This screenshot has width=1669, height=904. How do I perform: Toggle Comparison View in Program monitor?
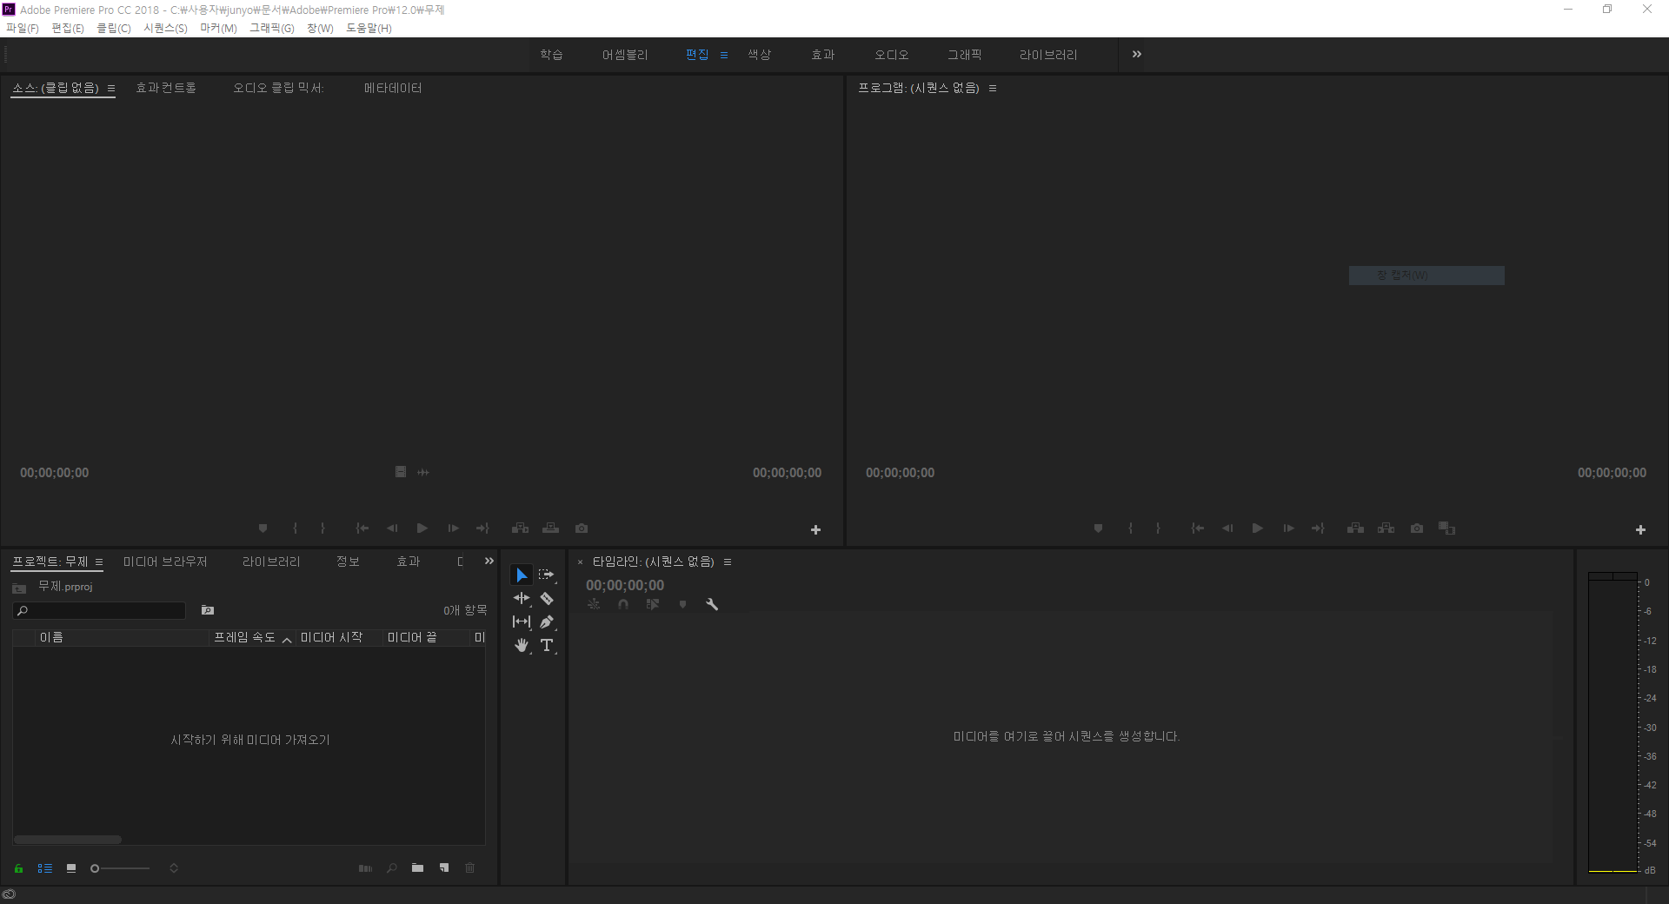click(1446, 528)
